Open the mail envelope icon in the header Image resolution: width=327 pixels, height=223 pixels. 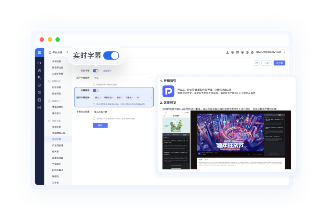click(237, 52)
